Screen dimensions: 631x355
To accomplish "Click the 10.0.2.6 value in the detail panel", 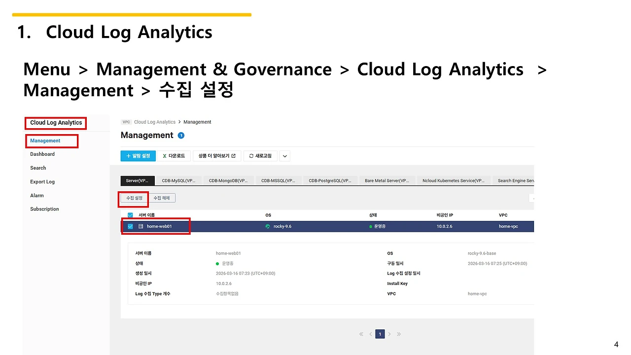I will (x=224, y=284).
